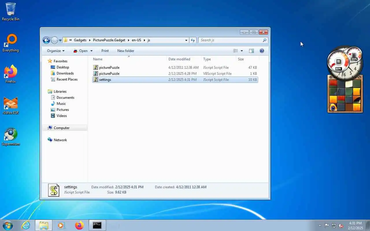
Task: Open Windows Media Player from taskbar
Action: [x=61, y=225]
